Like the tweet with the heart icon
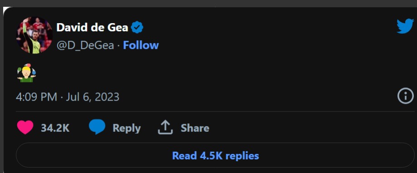 (x=25, y=127)
